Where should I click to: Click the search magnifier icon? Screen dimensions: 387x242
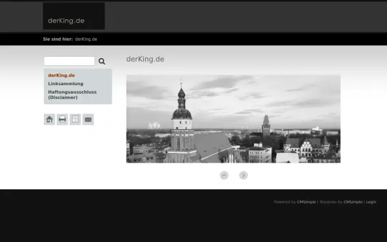[x=102, y=61]
